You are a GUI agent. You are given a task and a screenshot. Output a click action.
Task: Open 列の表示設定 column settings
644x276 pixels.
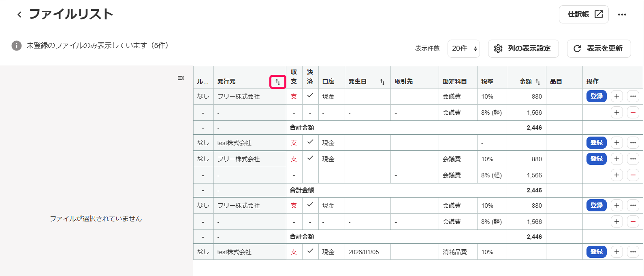point(523,48)
